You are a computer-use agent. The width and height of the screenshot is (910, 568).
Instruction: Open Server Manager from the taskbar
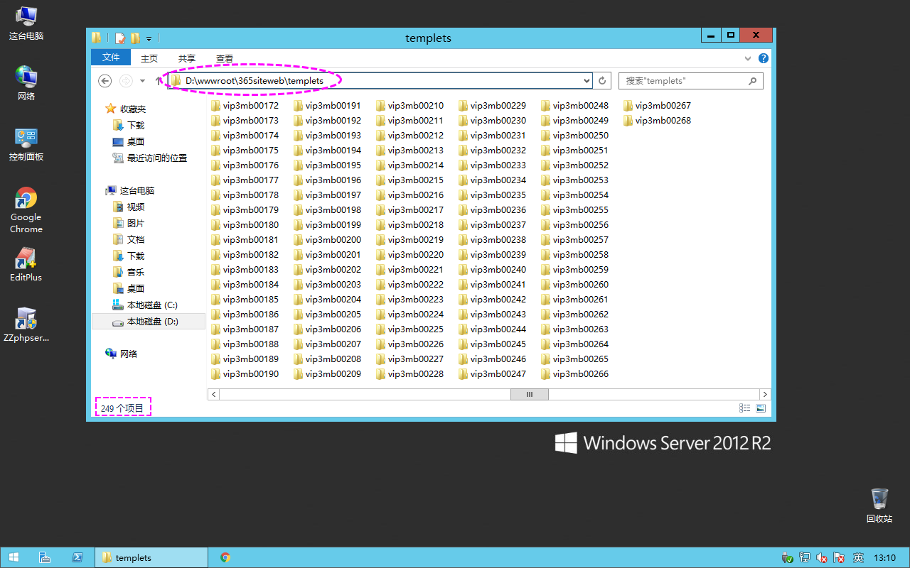pos(45,557)
